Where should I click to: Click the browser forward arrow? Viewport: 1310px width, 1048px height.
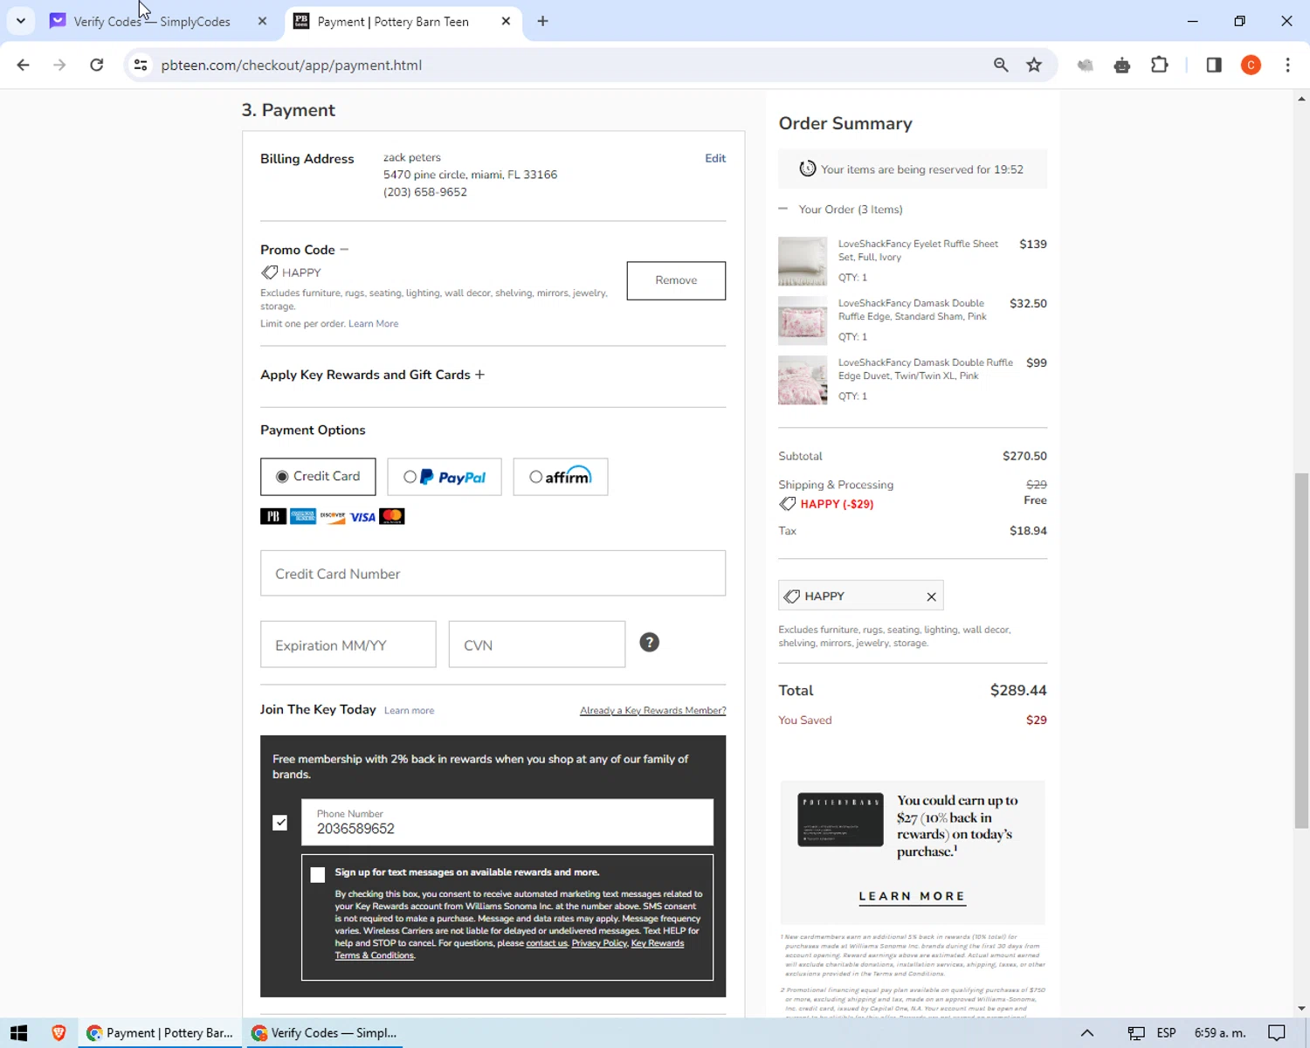[x=59, y=65]
